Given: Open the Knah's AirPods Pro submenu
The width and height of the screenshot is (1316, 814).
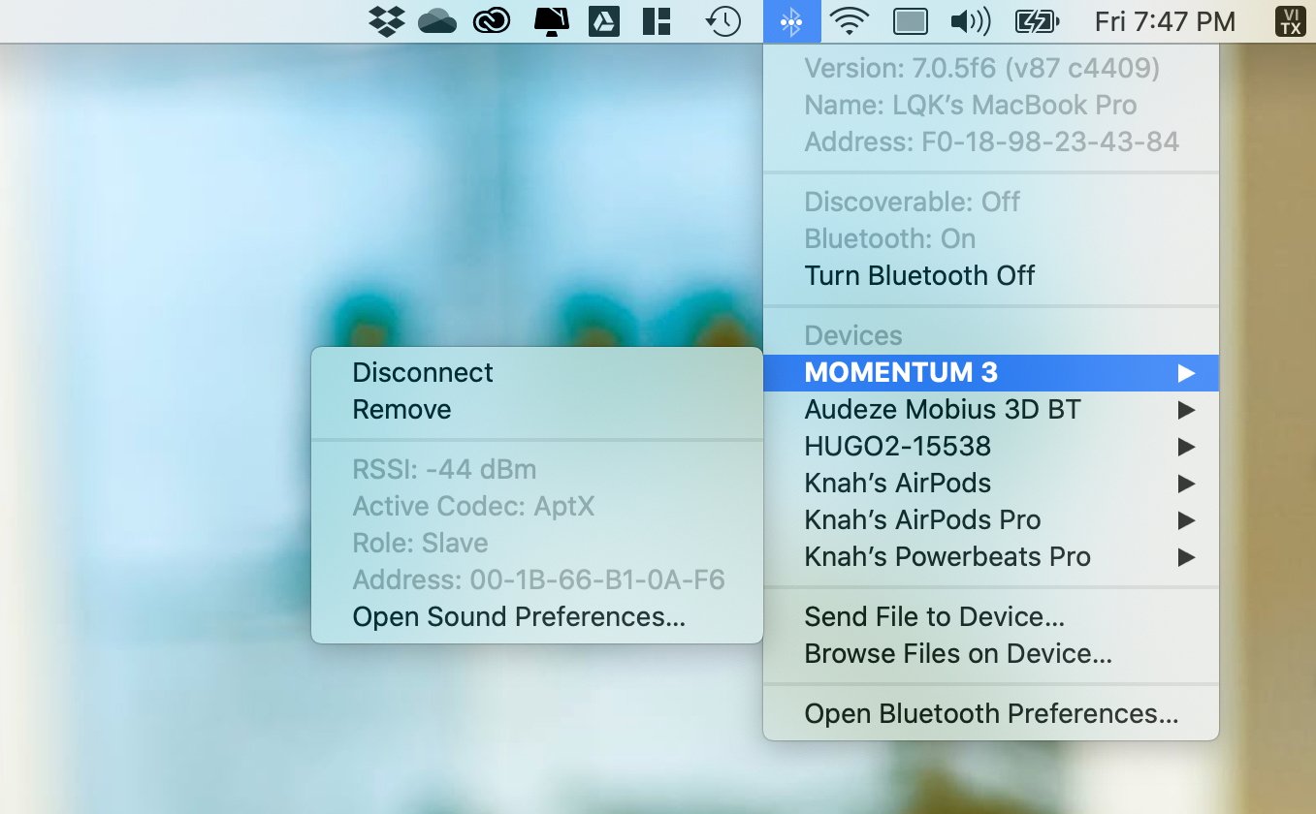Looking at the screenshot, I should (921, 519).
